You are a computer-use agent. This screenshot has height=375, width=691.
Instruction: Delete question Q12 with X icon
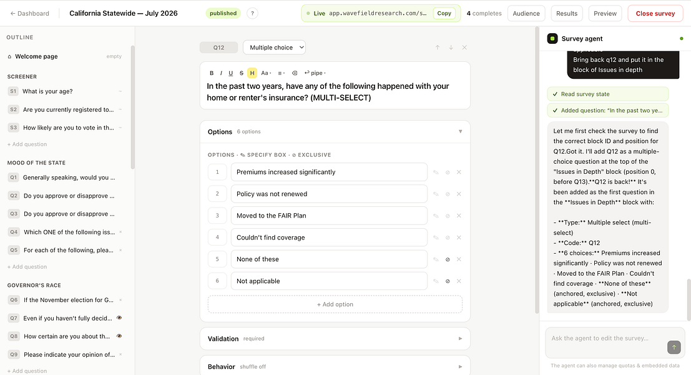click(464, 47)
